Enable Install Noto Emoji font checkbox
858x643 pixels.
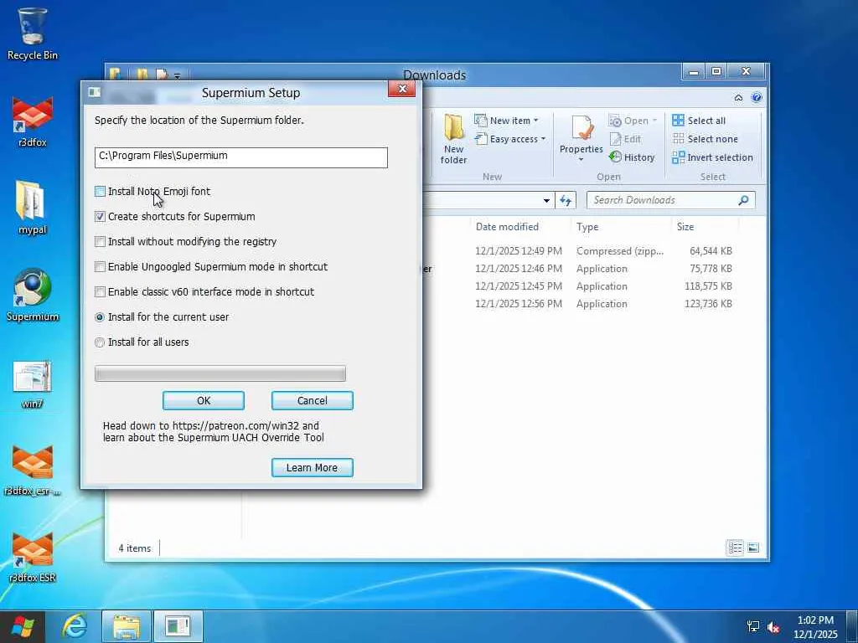pyautogui.click(x=100, y=192)
